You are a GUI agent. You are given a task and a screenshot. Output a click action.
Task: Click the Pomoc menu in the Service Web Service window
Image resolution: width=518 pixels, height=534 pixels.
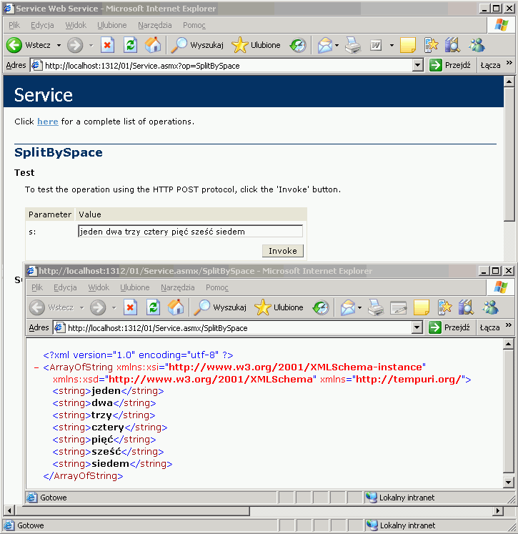(194, 25)
